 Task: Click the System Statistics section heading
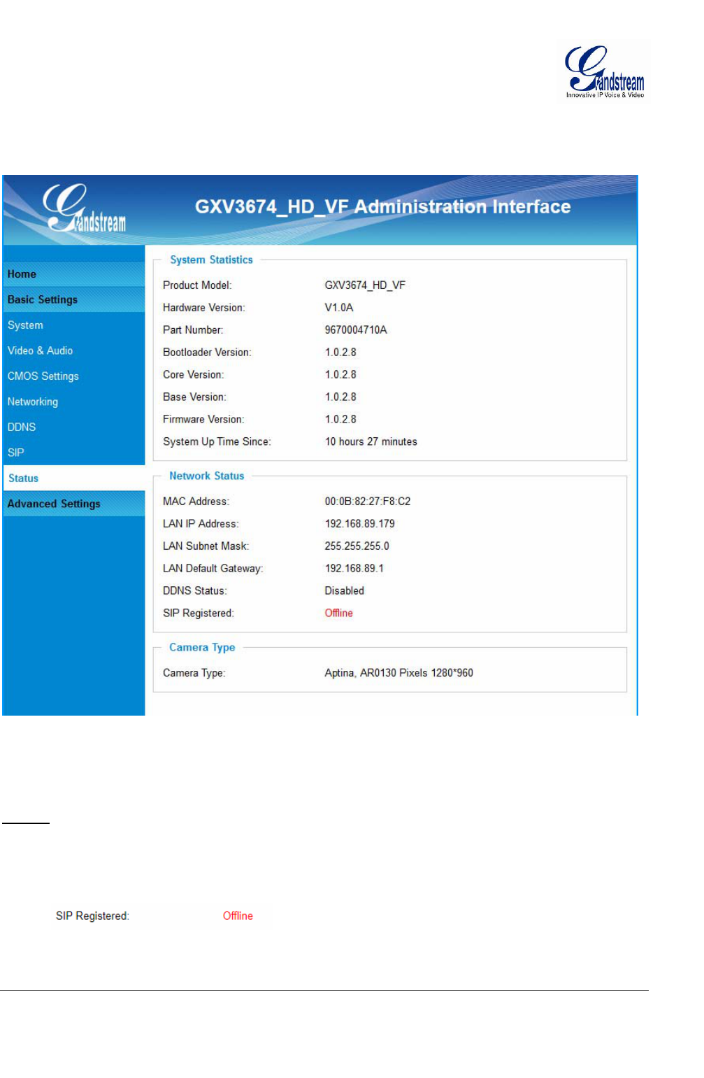pos(211,260)
